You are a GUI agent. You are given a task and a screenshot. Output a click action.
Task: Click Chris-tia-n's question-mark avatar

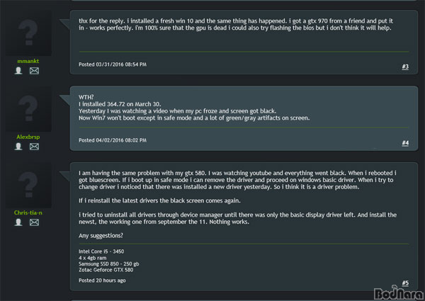(x=28, y=185)
